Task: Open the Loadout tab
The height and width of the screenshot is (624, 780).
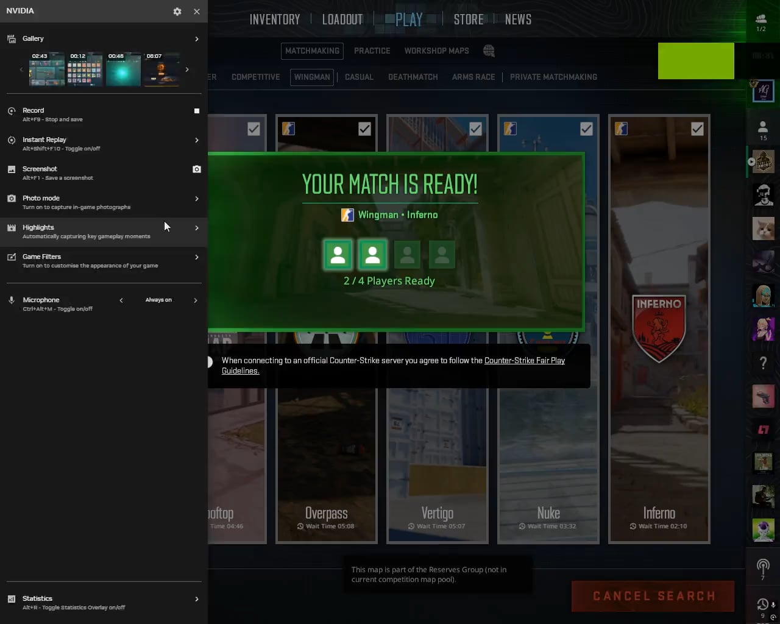Action: coord(342,19)
